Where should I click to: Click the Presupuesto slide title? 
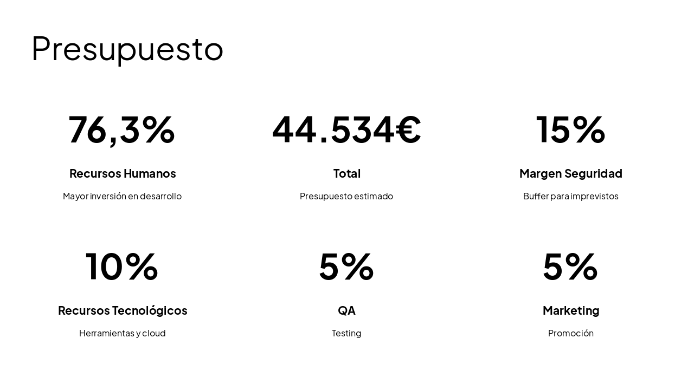[127, 49]
